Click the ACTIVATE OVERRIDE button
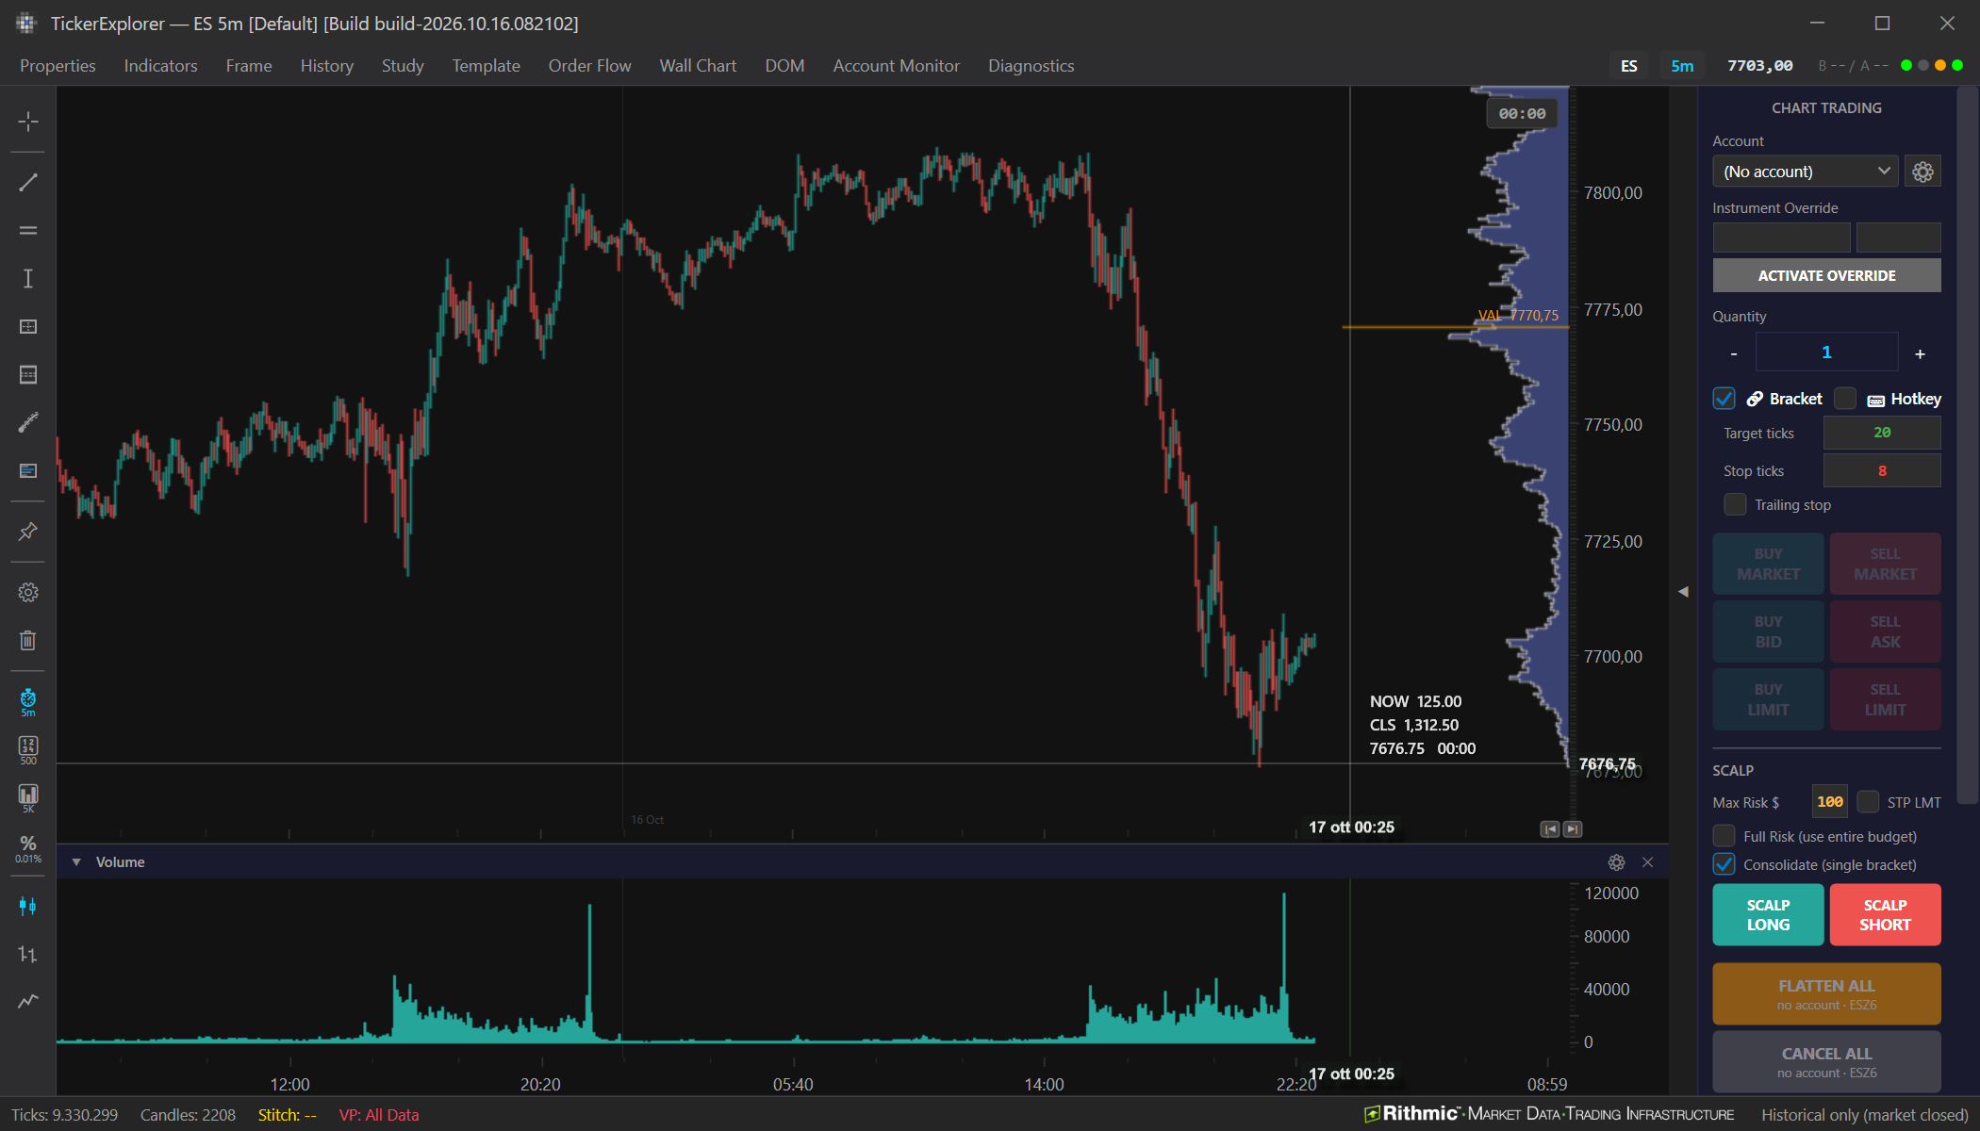This screenshot has width=1980, height=1131. (1826, 275)
